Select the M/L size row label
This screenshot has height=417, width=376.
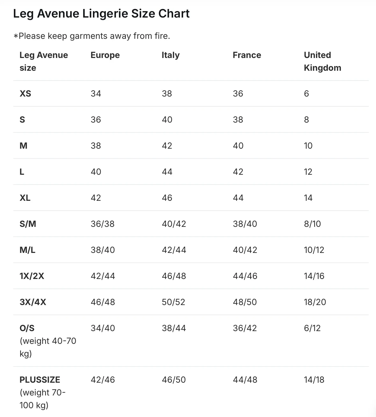[x=27, y=250]
